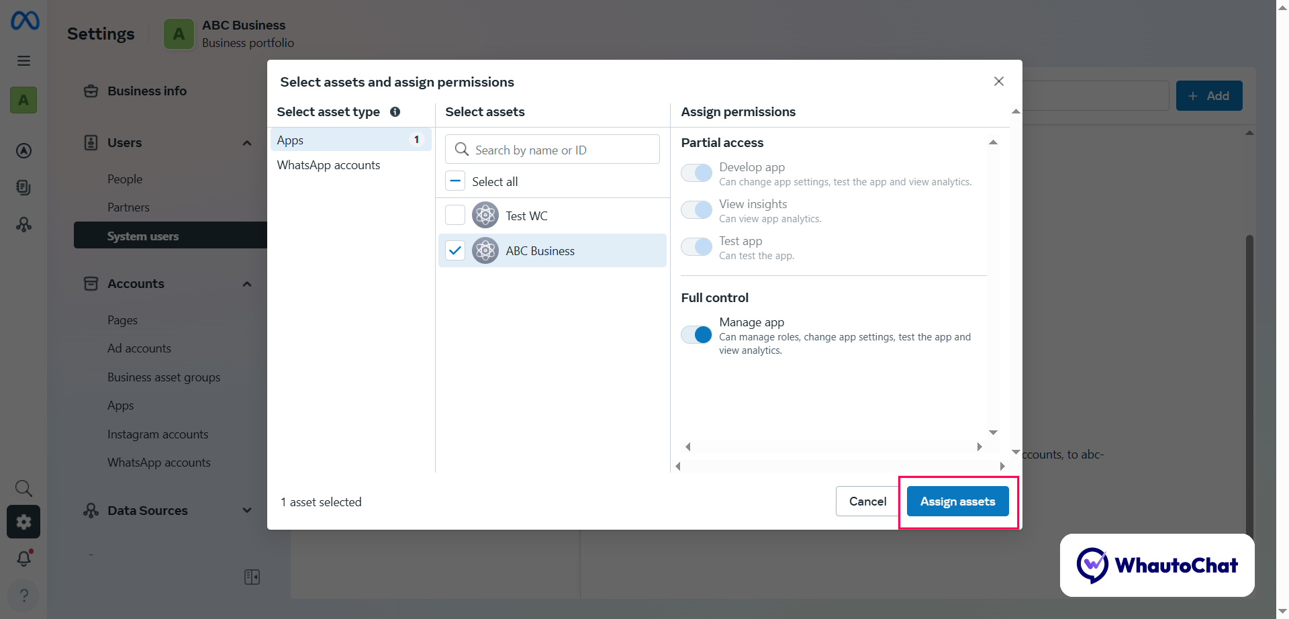Screen dimensions: 1289x619
Task: Click the Add button
Action: coord(1208,95)
